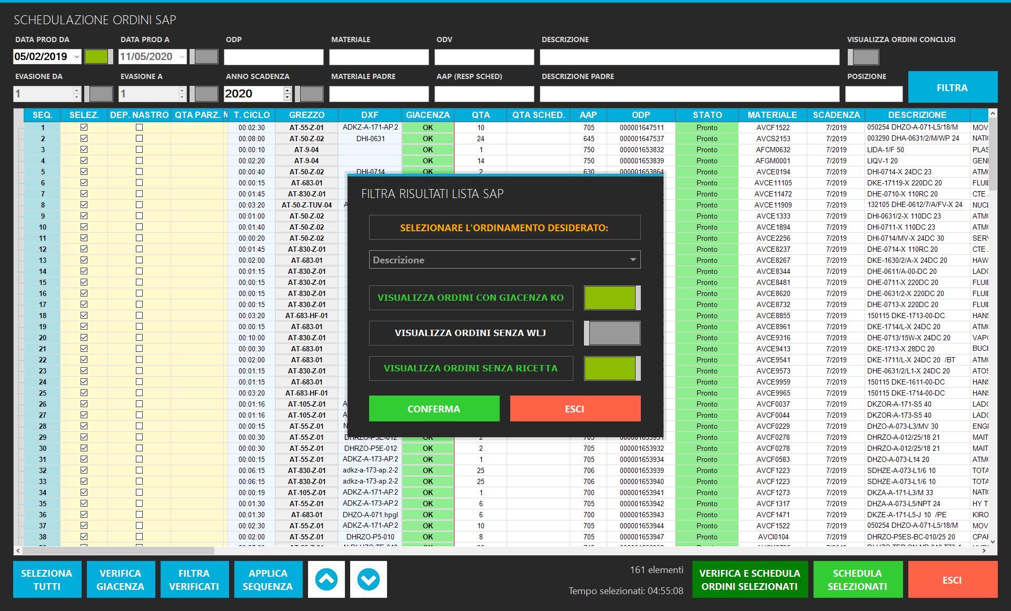Click the AAP (RESP SCHED) input field
The height and width of the screenshot is (611, 1011).
click(484, 94)
